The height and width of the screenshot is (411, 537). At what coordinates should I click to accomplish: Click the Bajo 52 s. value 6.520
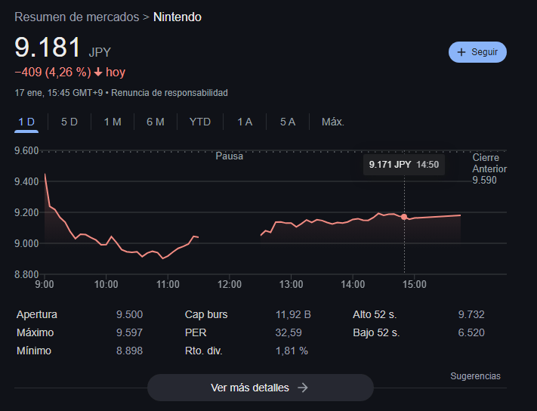pyautogui.click(x=471, y=332)
